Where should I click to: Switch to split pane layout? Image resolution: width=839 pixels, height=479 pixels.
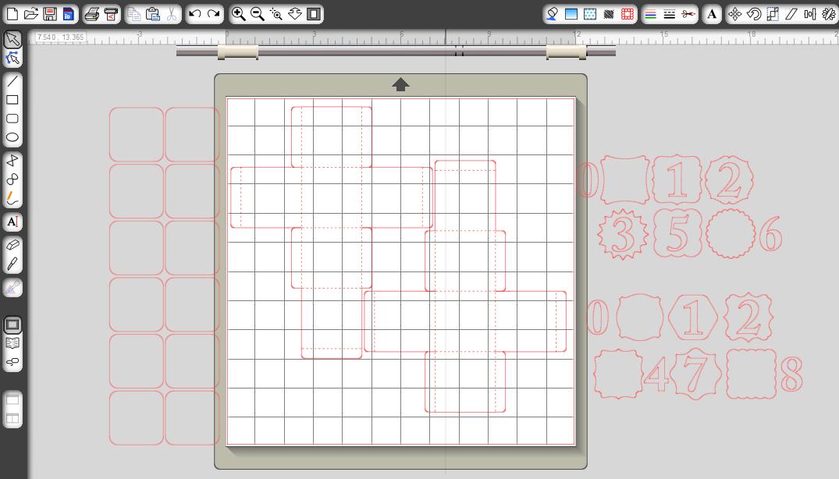click(x=12, y=418)
